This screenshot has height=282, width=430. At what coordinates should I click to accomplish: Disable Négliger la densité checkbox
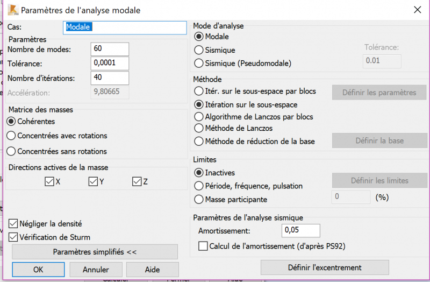pos(13,224)
